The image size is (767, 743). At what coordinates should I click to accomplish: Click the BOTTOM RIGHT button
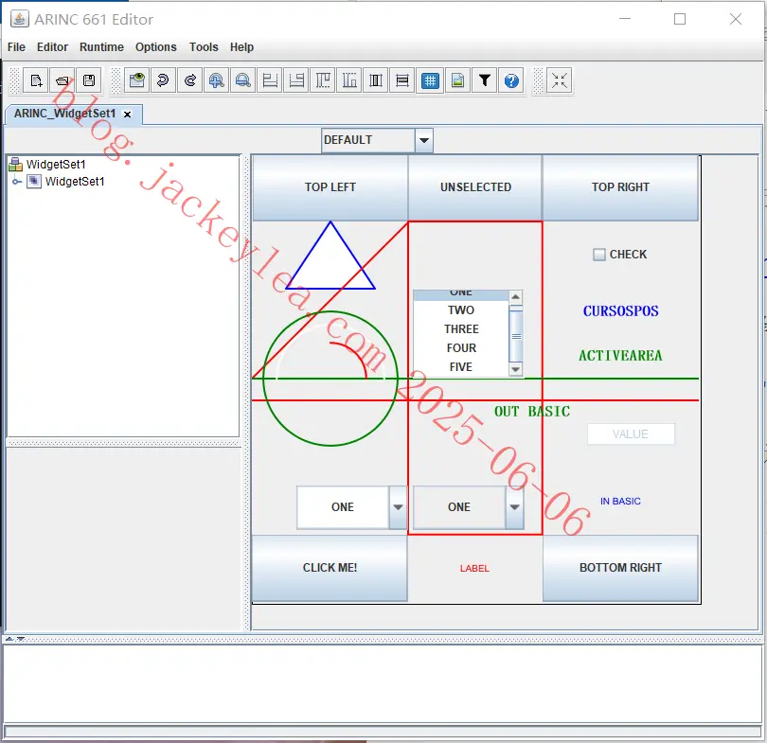point(620,568)
